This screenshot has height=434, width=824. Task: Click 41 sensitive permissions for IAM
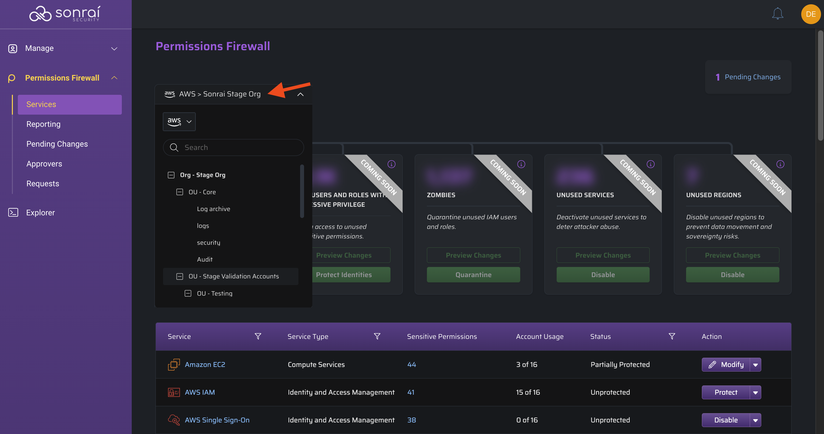pyautogui.click(x=411, y=392)
